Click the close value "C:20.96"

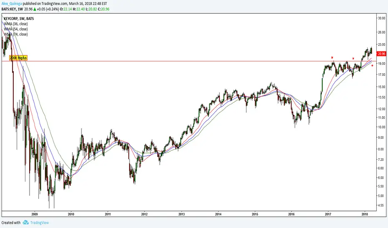[x=104, y=9]
